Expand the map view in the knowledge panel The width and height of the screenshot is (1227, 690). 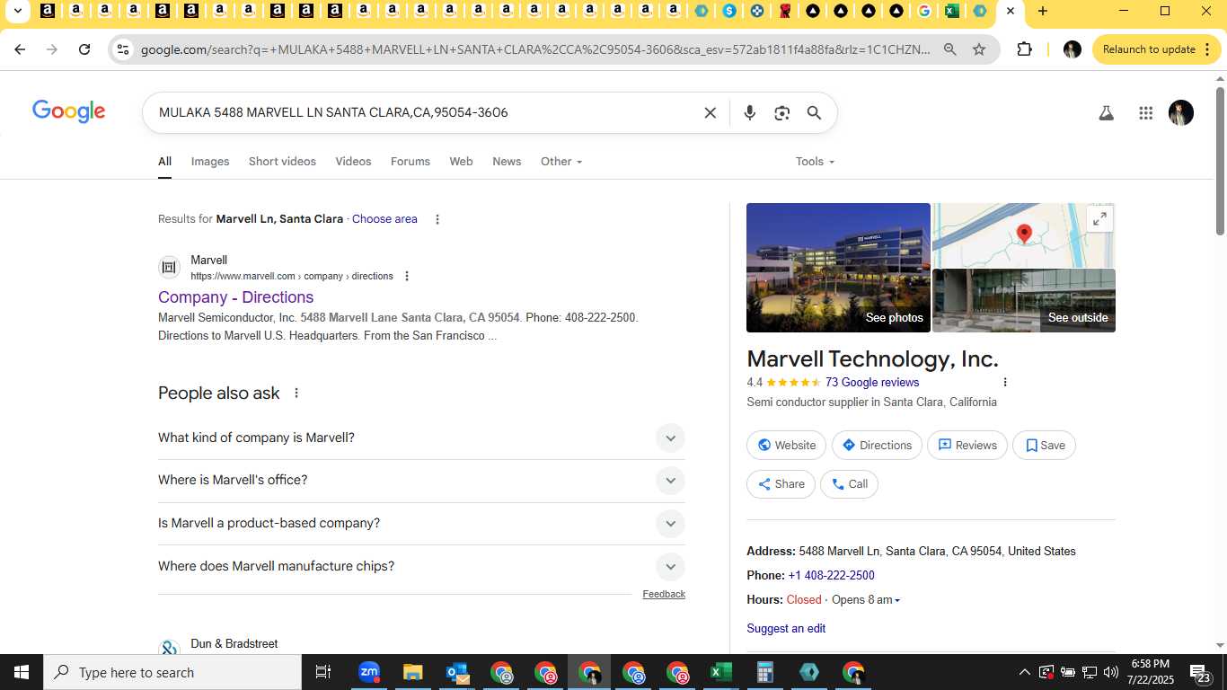(x=1099, y=219)
